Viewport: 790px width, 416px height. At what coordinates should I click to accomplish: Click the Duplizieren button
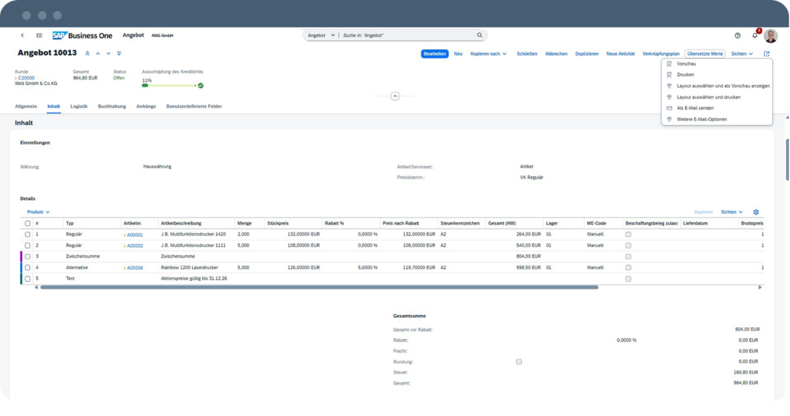[x=587, y=53]
